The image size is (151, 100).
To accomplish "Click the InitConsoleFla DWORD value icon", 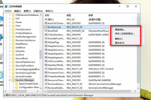I will (46, 61).
